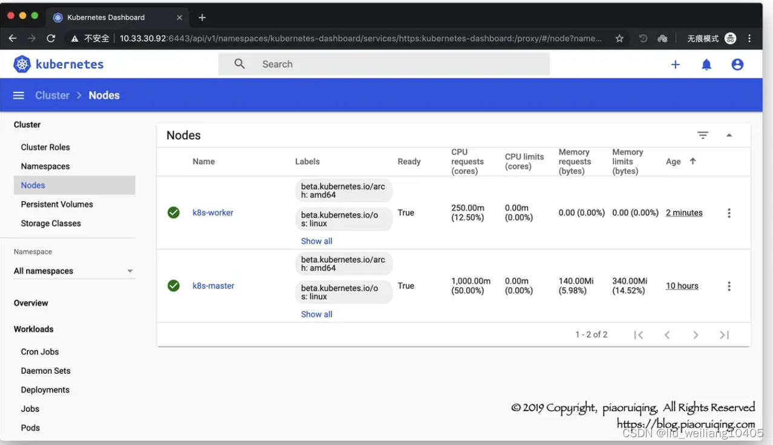This screenshot has width=773, height=445.
Task: Open Namespaces in sidebar
Action: [45, 166]
